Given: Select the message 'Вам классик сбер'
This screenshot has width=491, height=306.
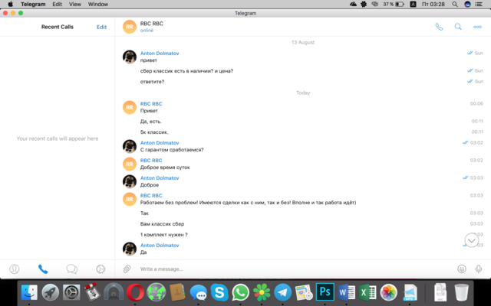Looking at the screenshot, I should tap(162, 224).
